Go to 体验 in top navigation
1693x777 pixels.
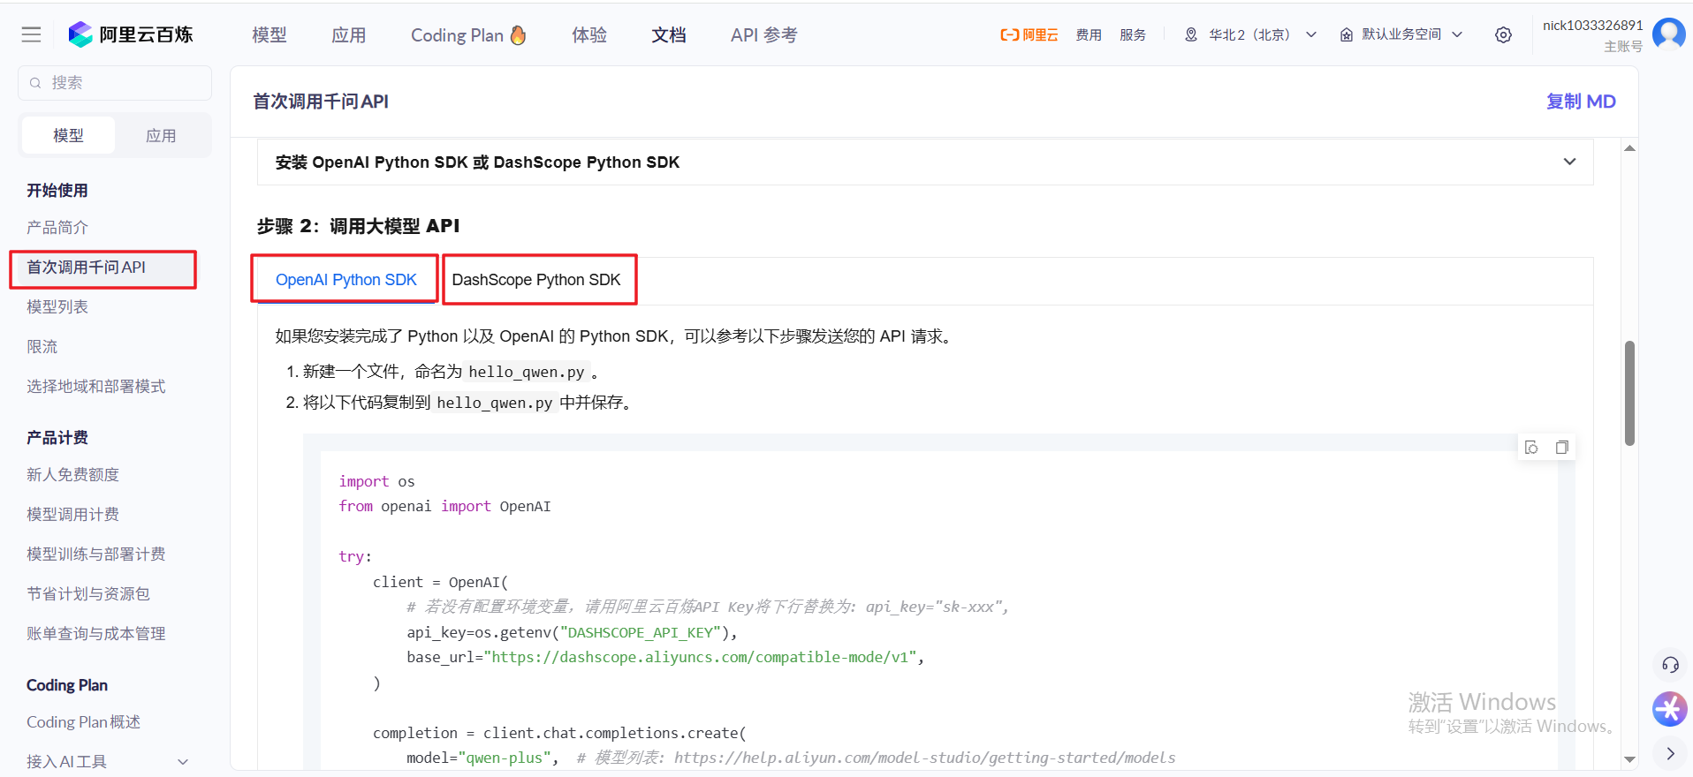[x=589, y=34]
